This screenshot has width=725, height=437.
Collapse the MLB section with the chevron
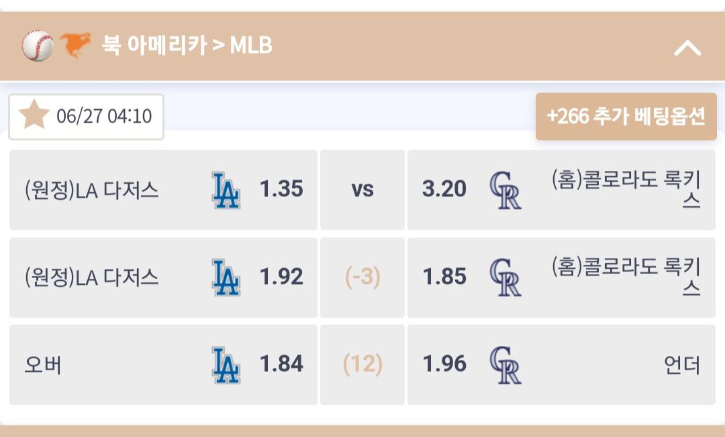click(687, 48)
